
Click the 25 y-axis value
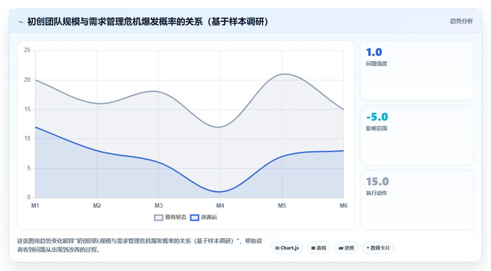27,50
